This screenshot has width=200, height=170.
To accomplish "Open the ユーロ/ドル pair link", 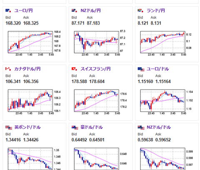I will 158,69.
